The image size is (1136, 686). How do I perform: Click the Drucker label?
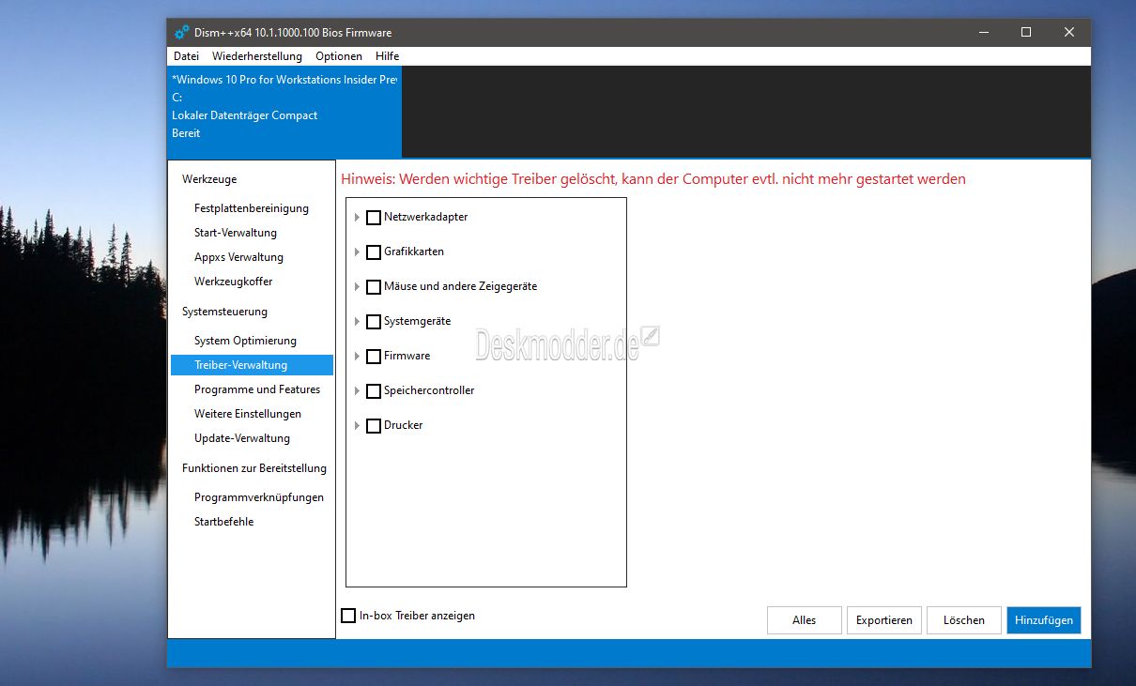pos(404,425)
